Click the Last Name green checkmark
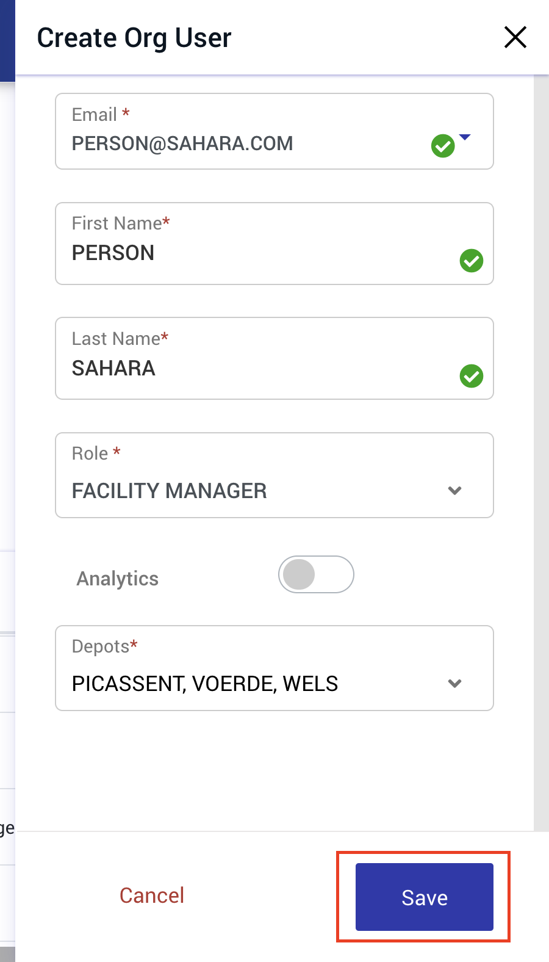This screenshot has height=962, width=549. coord(471,377)
